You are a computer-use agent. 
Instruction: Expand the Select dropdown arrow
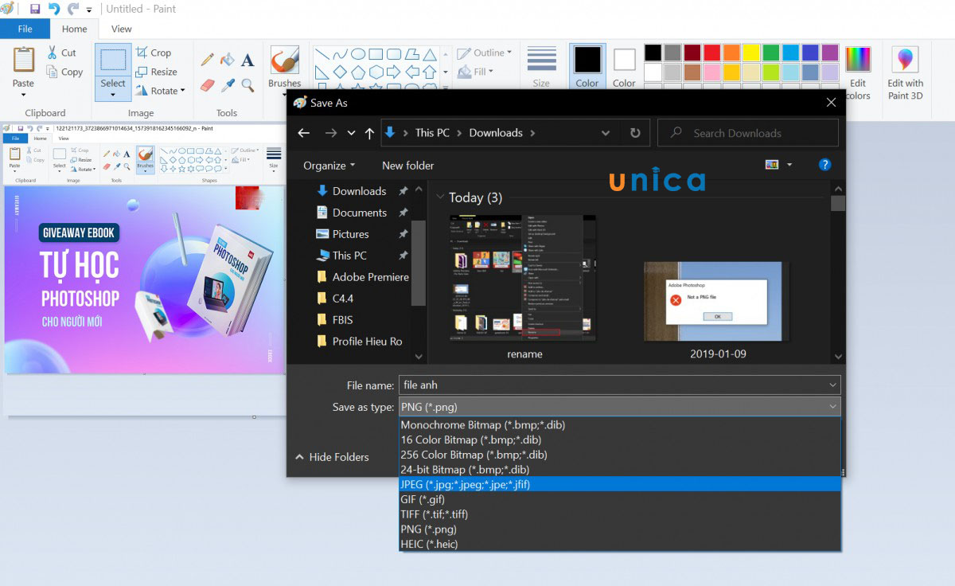point(113,93)
